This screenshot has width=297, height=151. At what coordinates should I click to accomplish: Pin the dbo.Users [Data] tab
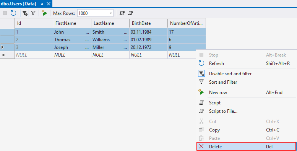click(42, 4)
